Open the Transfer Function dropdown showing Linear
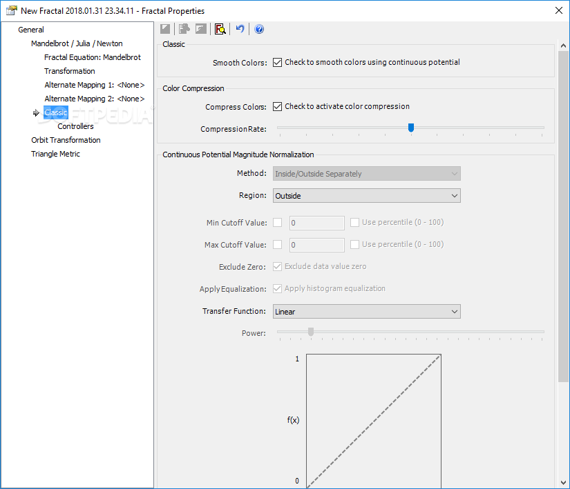Image resolution: width=570 pixels, height=489 pixels. [367, 312]
